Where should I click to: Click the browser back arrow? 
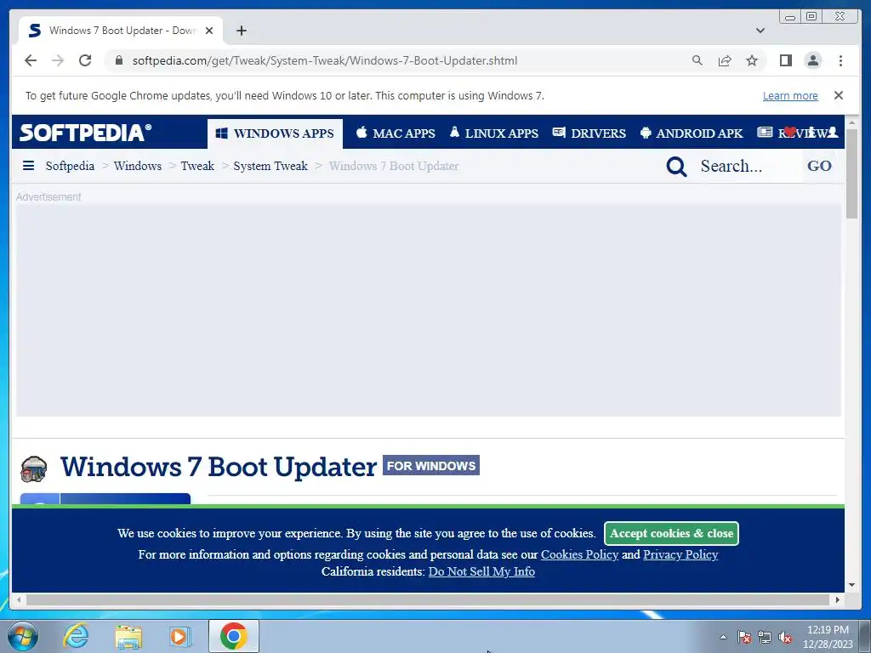(x=31, y=60)
